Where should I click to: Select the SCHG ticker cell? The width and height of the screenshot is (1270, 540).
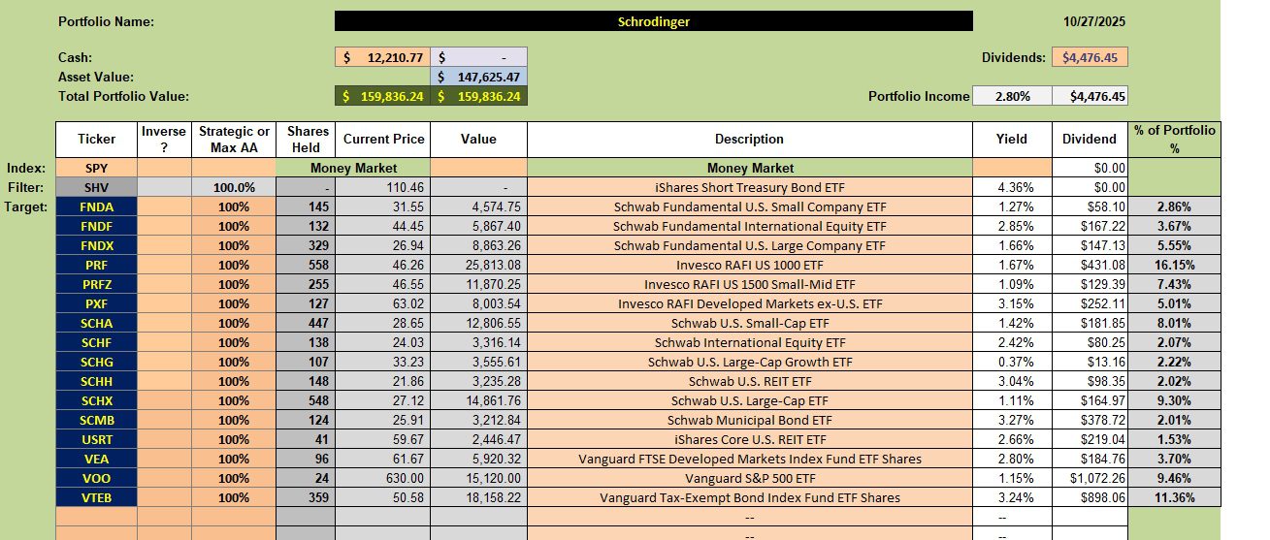coord(96,362)
